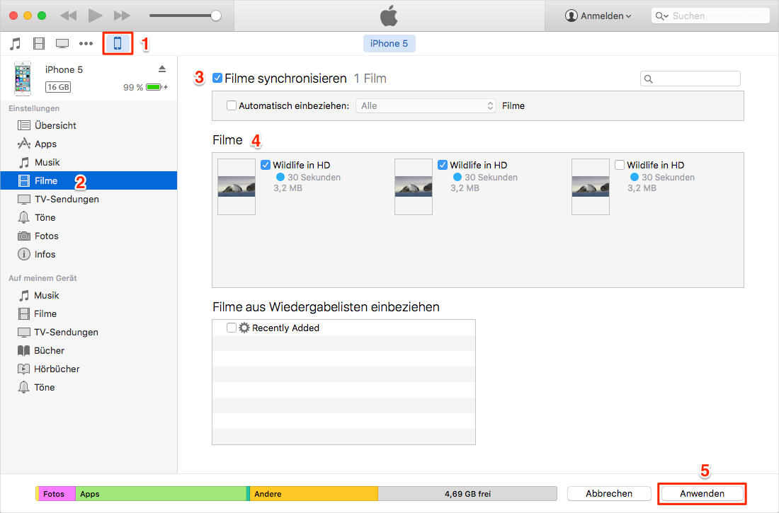Click the Andere storage segment
779x513 pixels.
point(314,494)
